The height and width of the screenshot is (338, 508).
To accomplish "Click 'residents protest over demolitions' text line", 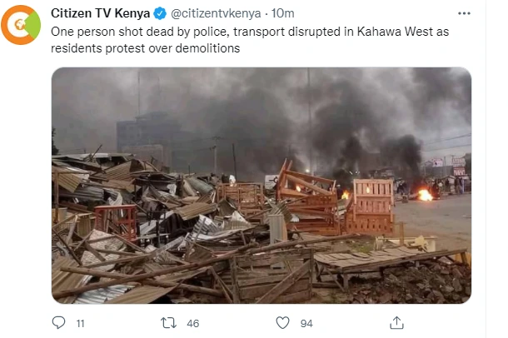I will [146, 48].
